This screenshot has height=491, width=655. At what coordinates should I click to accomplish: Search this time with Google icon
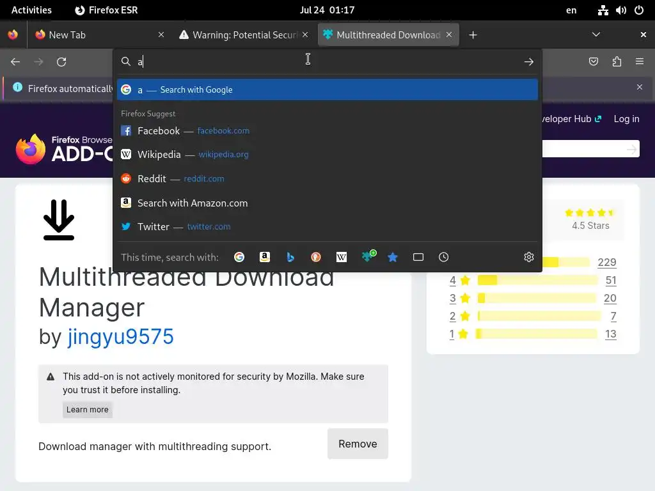[x=239, y=257]
